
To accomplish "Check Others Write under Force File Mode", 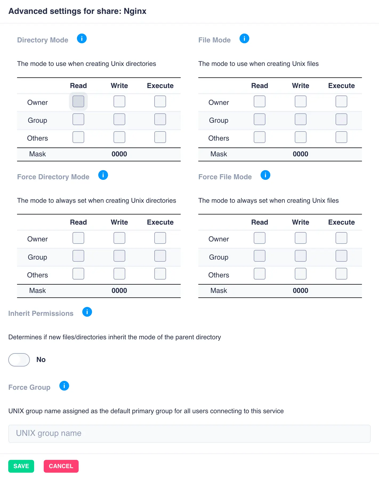I will (x=300, y=274).
